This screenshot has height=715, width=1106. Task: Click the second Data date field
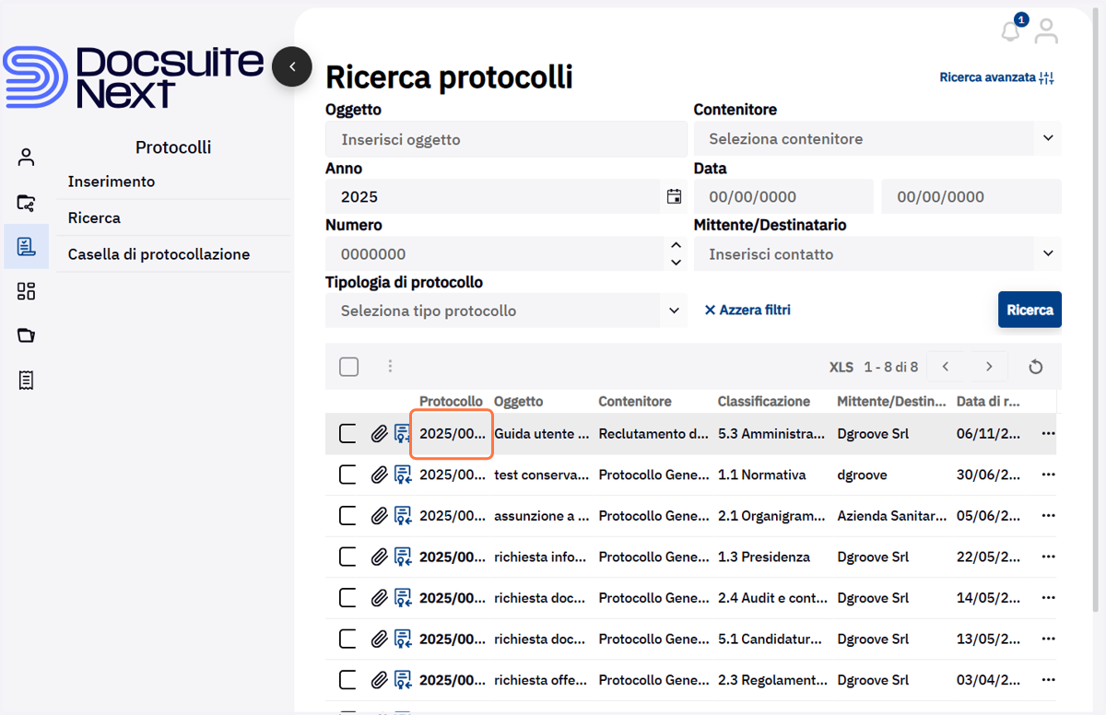(x=971, y=196)
